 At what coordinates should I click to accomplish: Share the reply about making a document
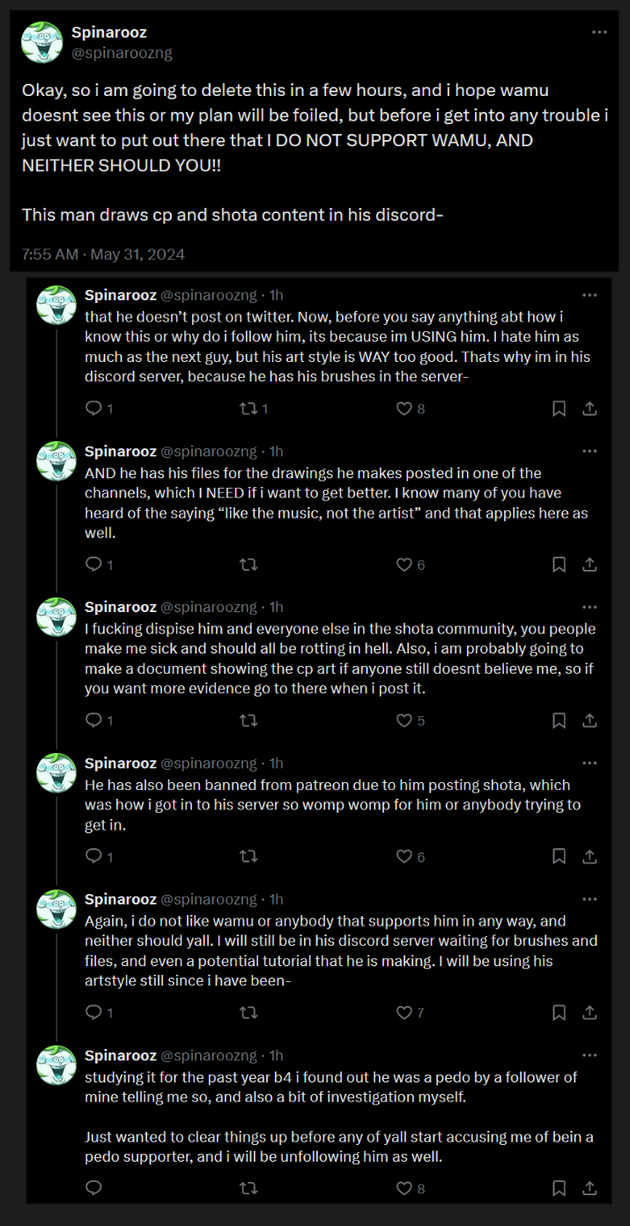pyautogui.click(x=589, y=720)
